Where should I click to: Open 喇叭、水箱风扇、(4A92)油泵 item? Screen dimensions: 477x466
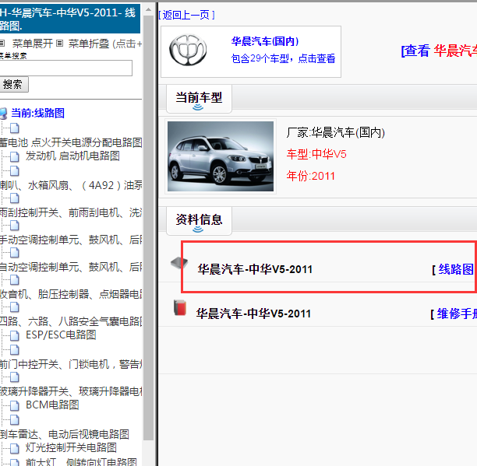(x=71, y=185)
